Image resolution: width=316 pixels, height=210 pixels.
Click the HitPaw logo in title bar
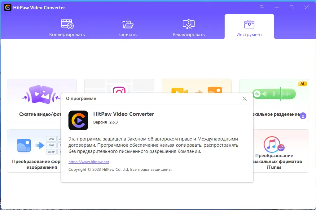click(8, 8)
